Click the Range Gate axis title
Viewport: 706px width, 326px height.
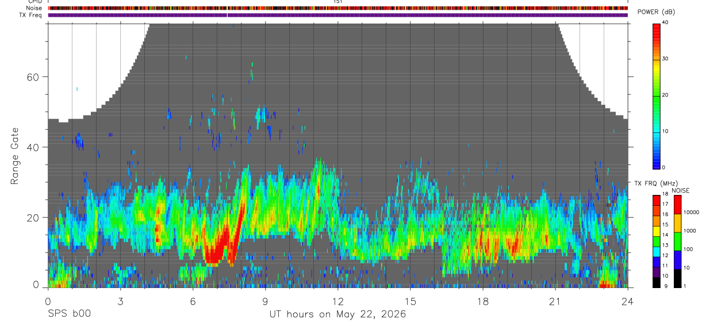click(14, 156)
